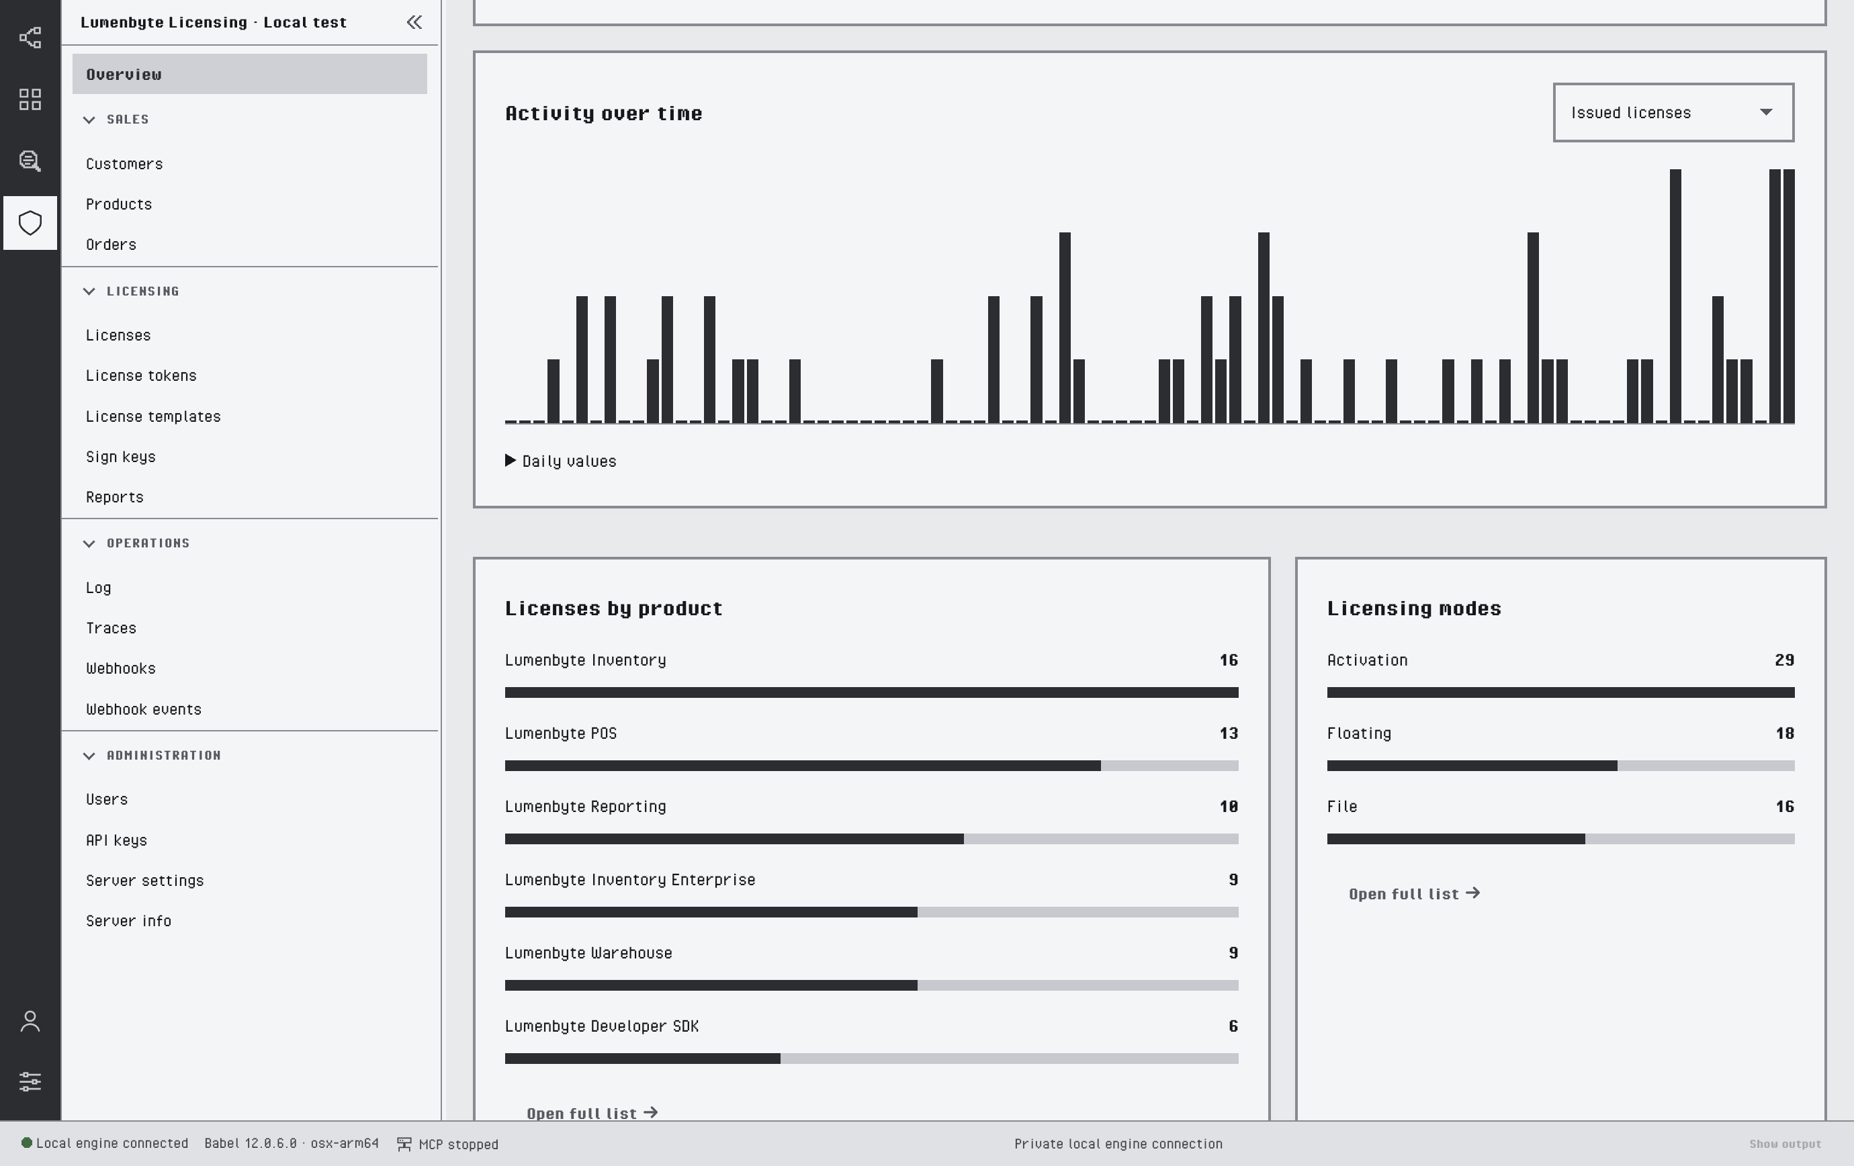
Task: Open the search chat icon in left rail
Action: [x=30, y=161]
